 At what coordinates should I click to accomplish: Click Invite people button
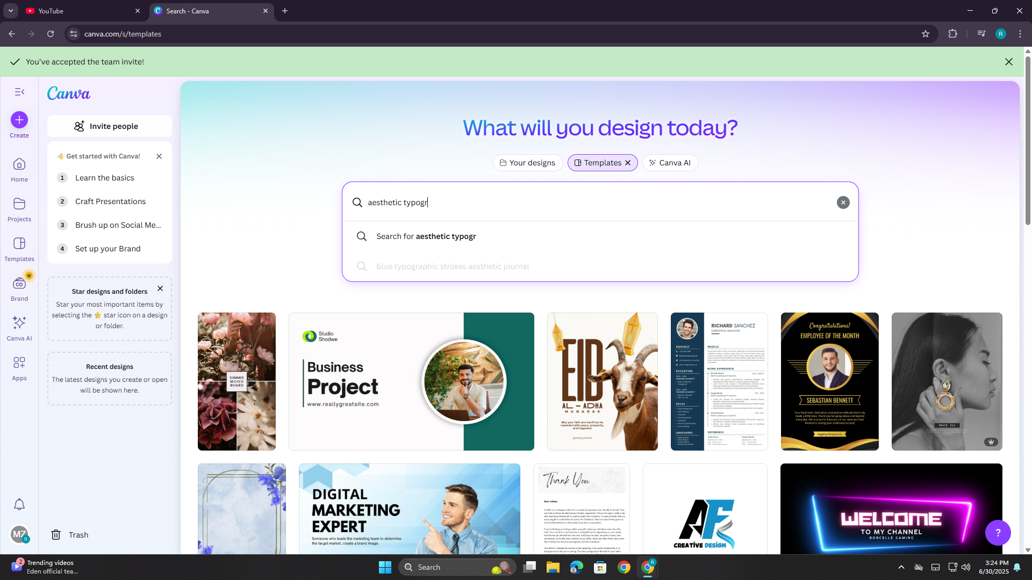[x=110, y=126]
